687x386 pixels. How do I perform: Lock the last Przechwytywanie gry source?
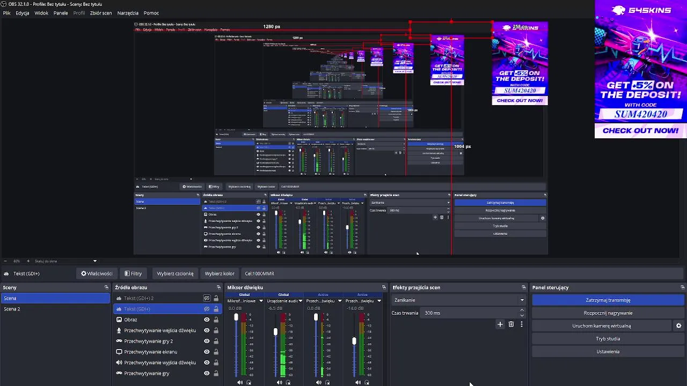[216, 373]
